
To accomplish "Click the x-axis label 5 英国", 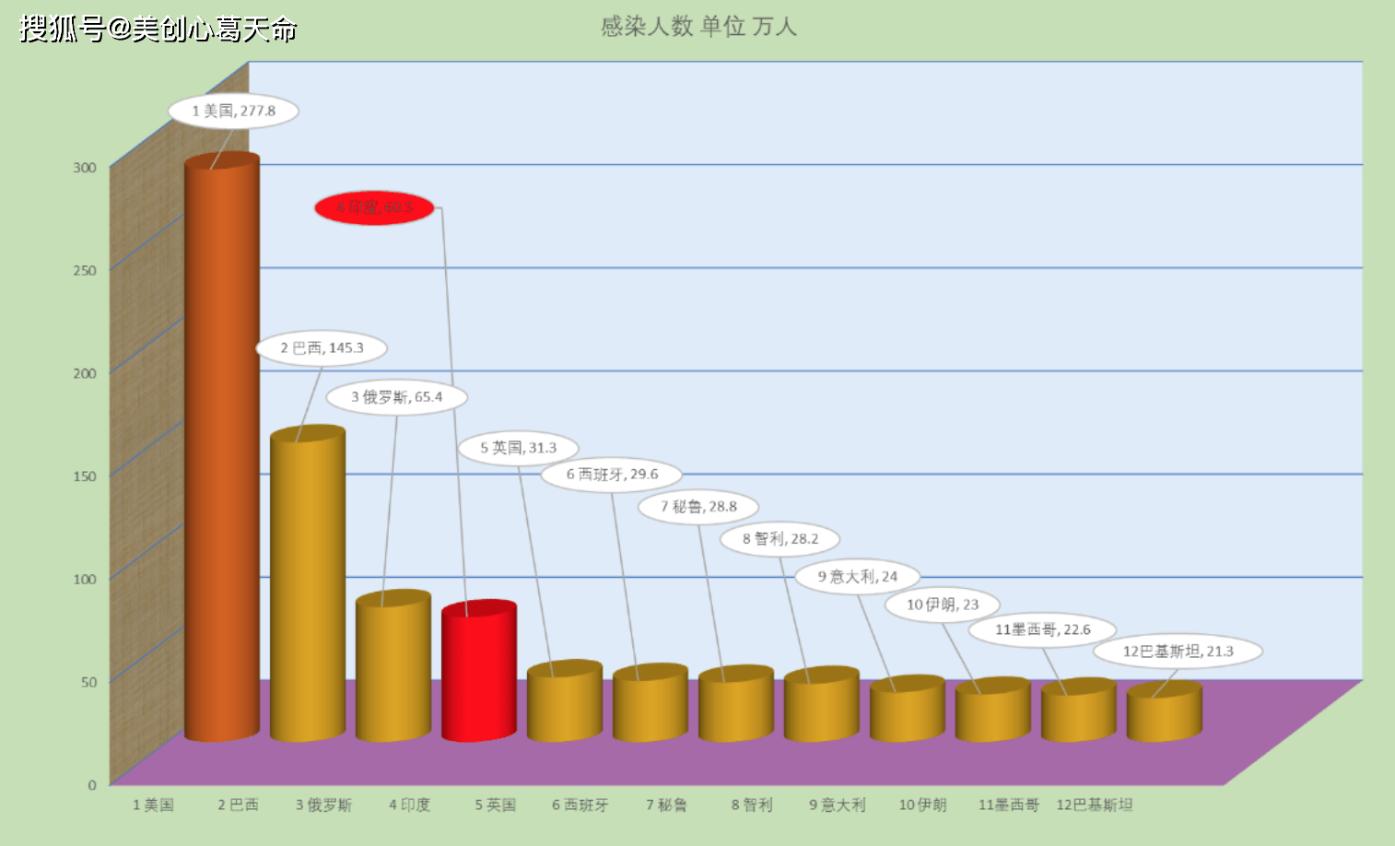I will coord(495,805).
